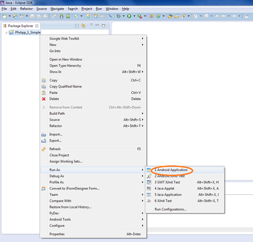Click the Java Application icon in submenu
The image size is (253, 242).
click(x=149, y=195)
